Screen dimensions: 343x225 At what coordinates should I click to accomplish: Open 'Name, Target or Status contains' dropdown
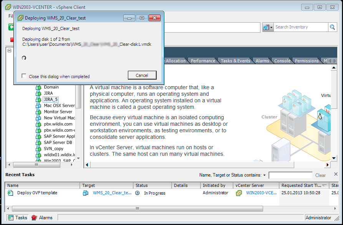(x=264, y=175)
